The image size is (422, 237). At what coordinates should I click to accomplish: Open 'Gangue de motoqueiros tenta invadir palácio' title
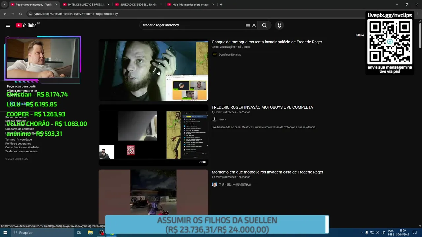click(x=267, y=42)
